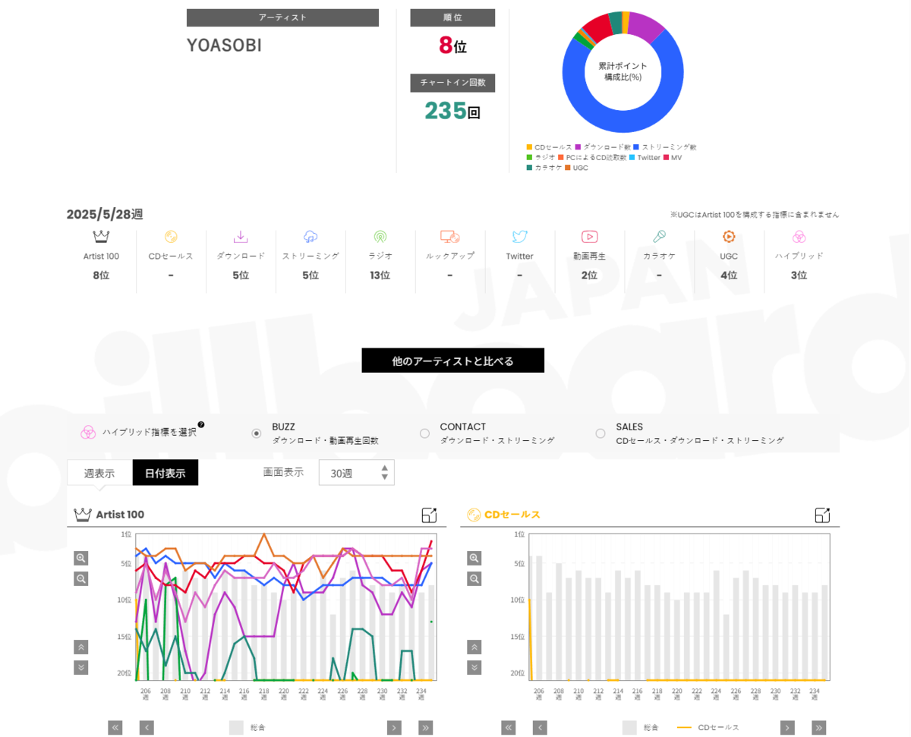The height and width of the screenshot is (737, 911).
Task: Select the BUZZ hybrid indicator option
Action: coord(257,433)
